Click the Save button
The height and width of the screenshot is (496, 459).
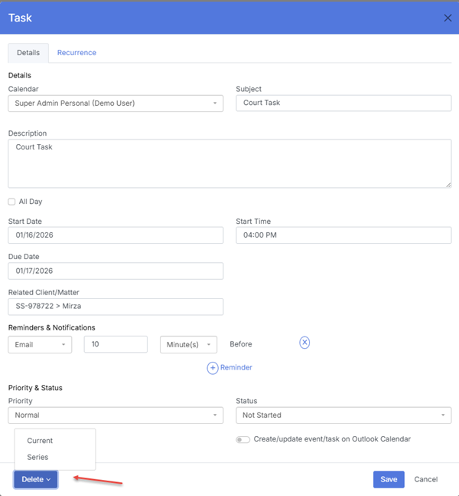click(x=389, y=479)
